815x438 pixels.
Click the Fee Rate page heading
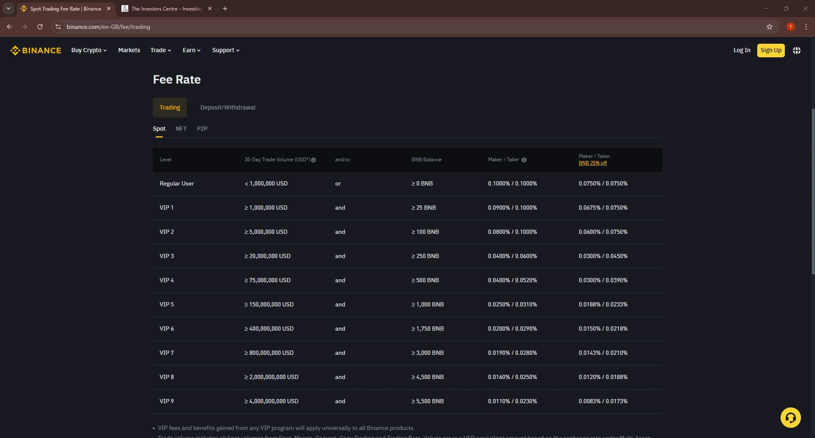tap(177, 80)
